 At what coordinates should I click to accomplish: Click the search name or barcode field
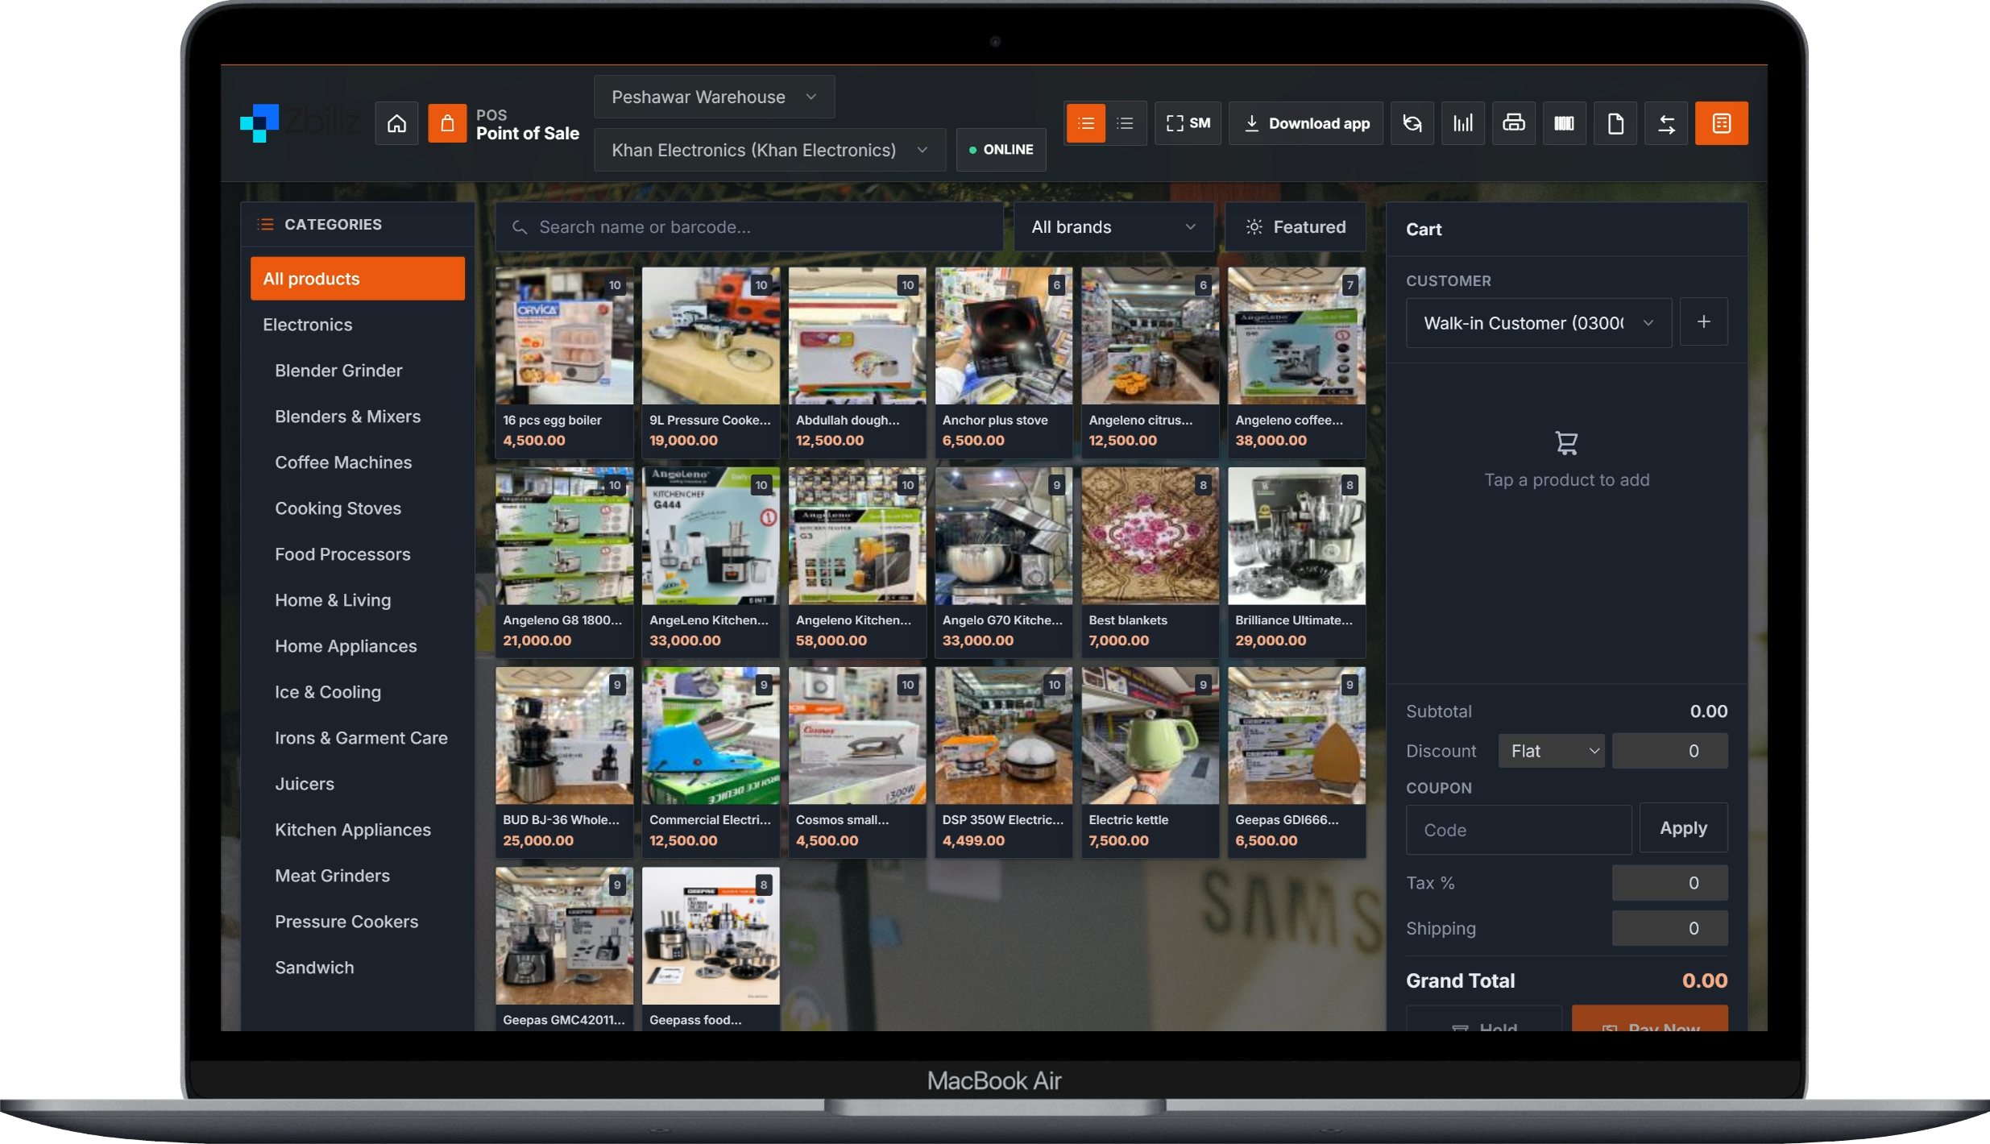coord(749,227)
